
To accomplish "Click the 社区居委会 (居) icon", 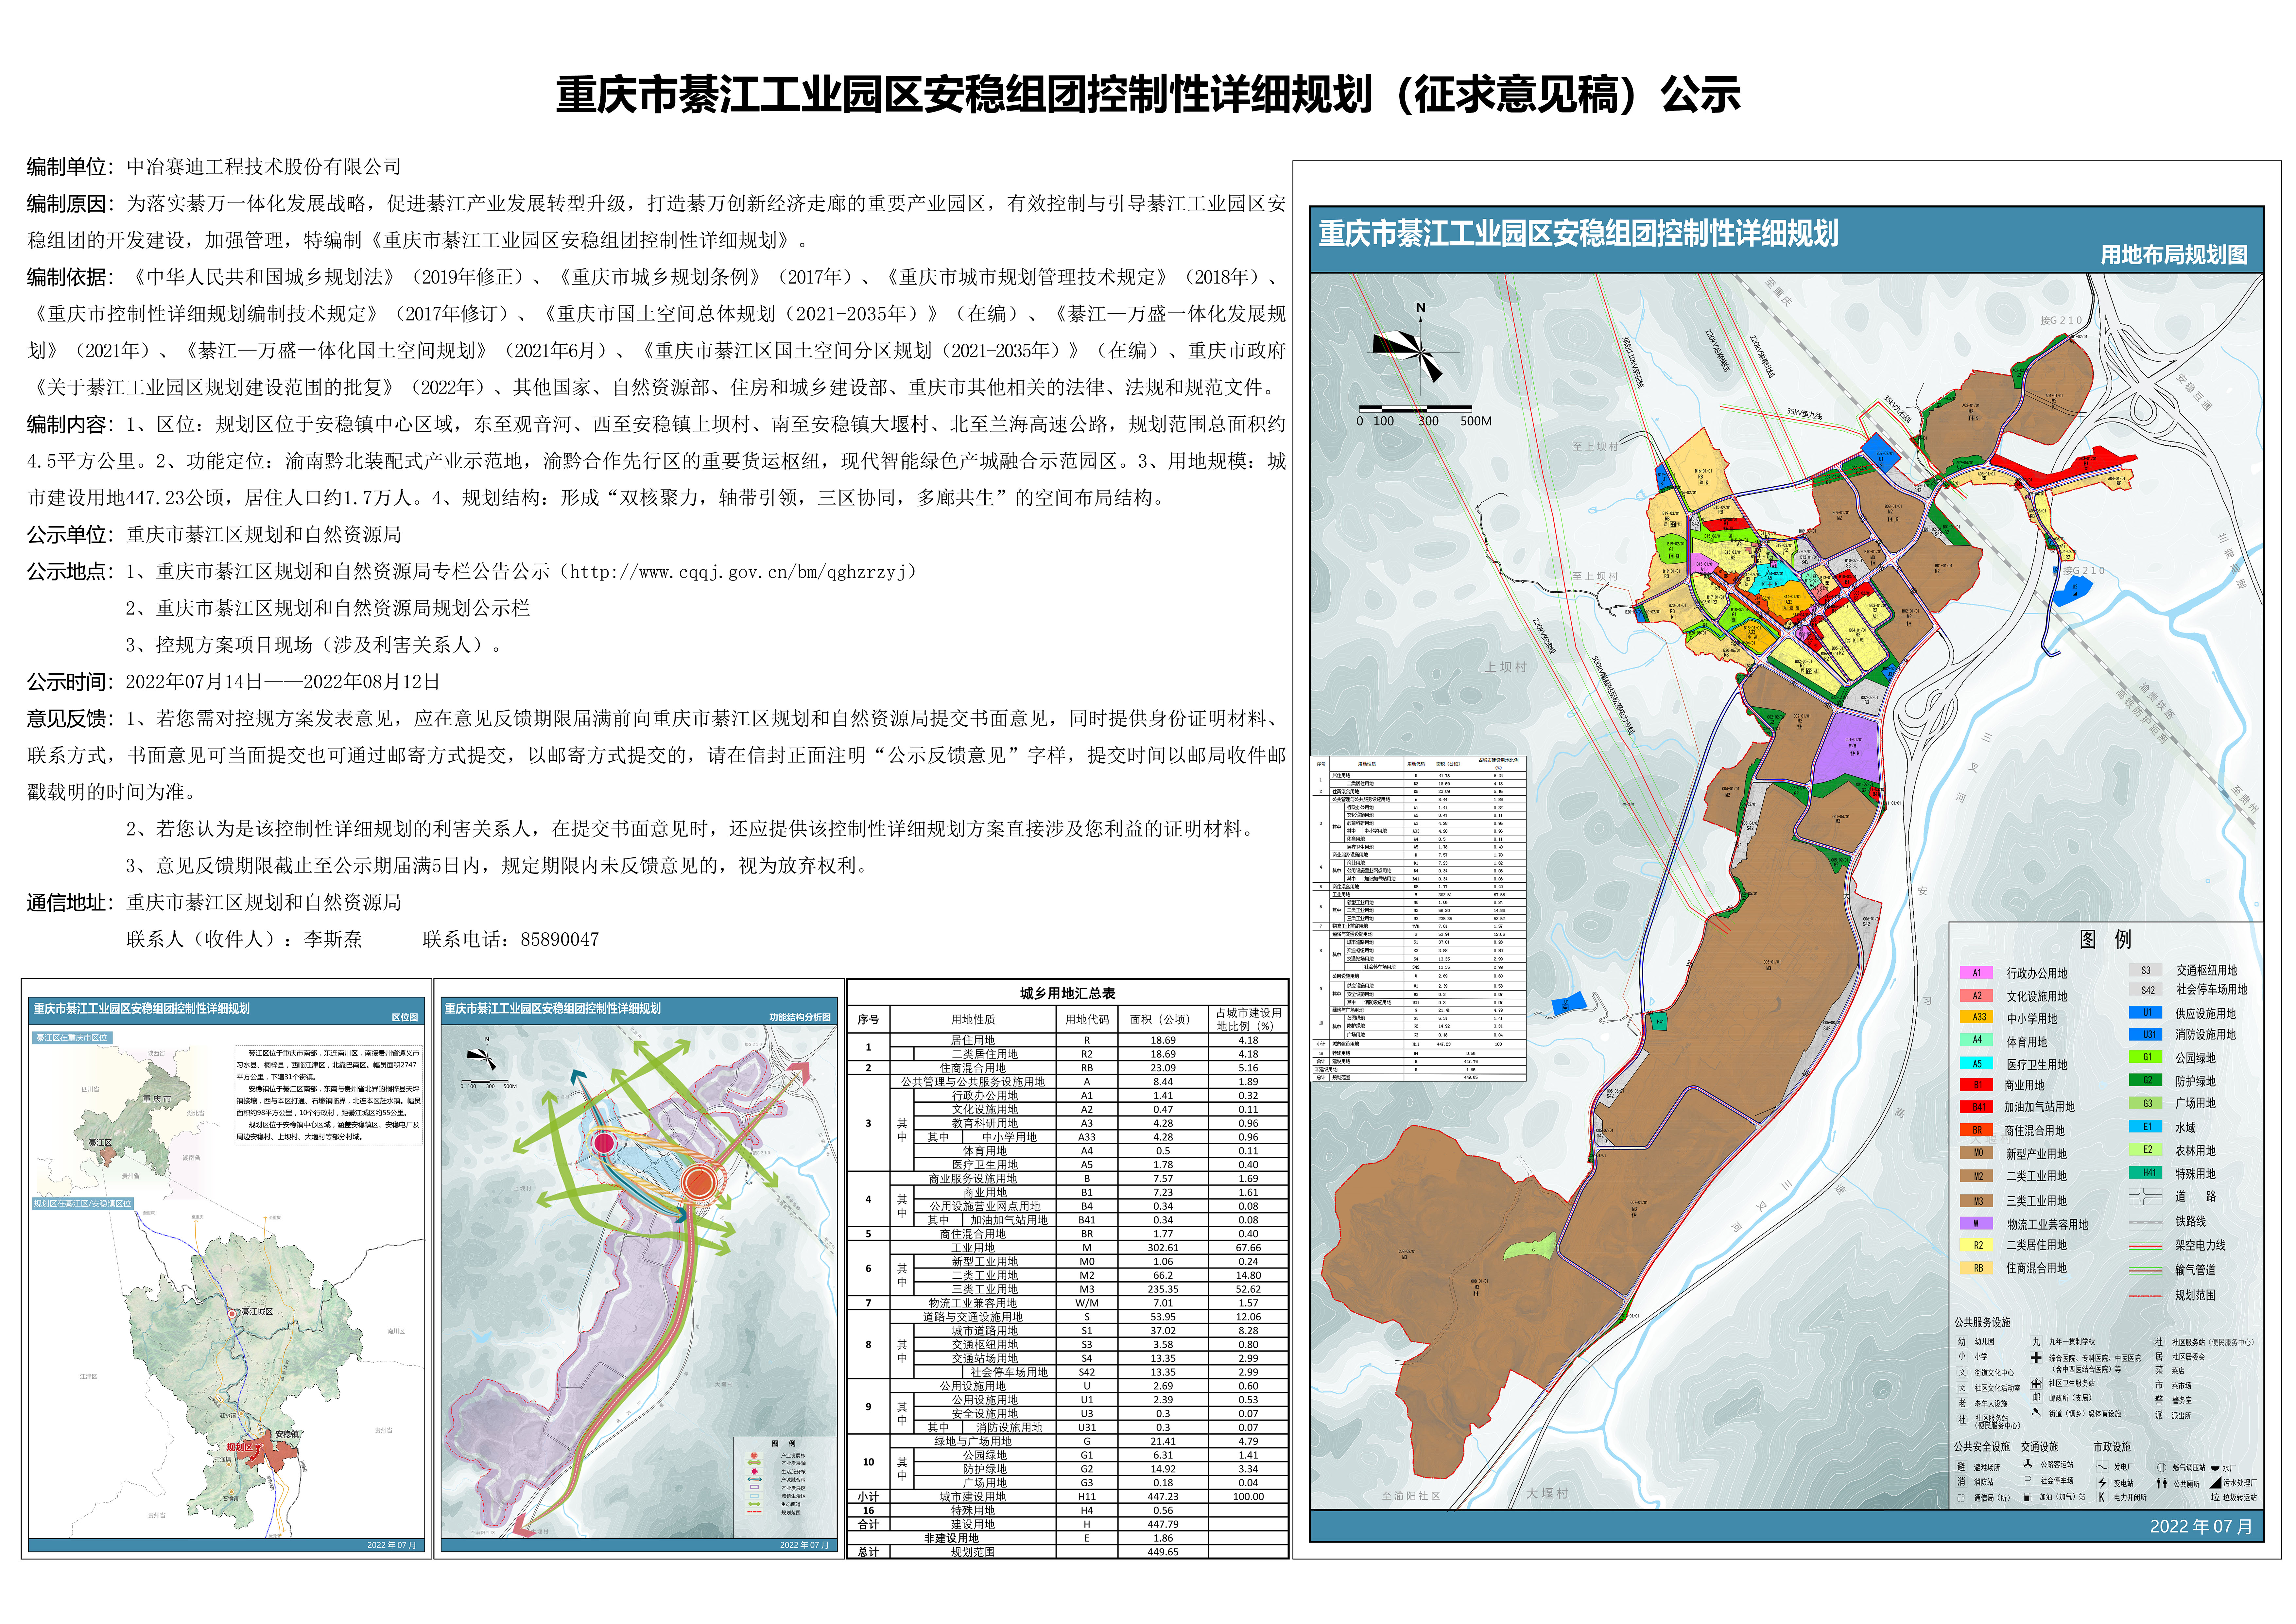I will tap(2159, 1357).
